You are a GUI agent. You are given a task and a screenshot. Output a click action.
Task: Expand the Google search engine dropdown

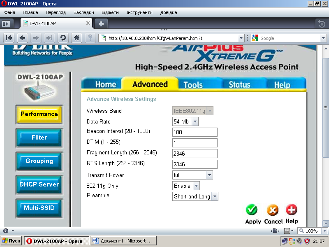[x=323, y=38]
